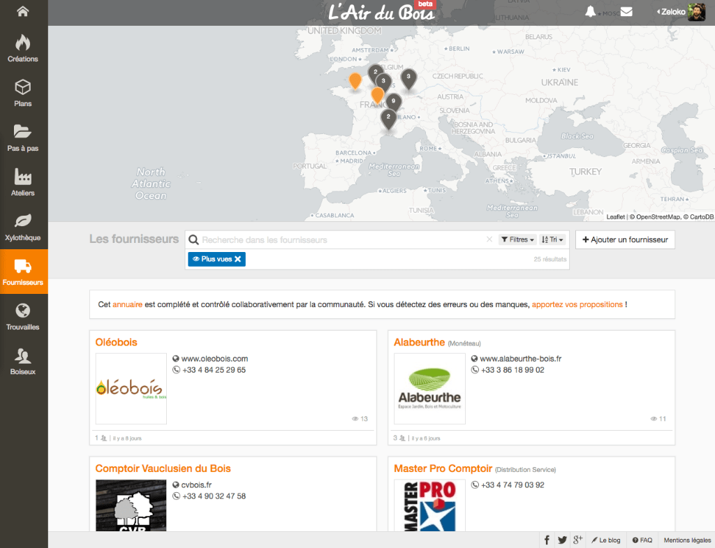Click Master Pro Comptoir phone number
This screenshot has height=548, width=715.
513,485
